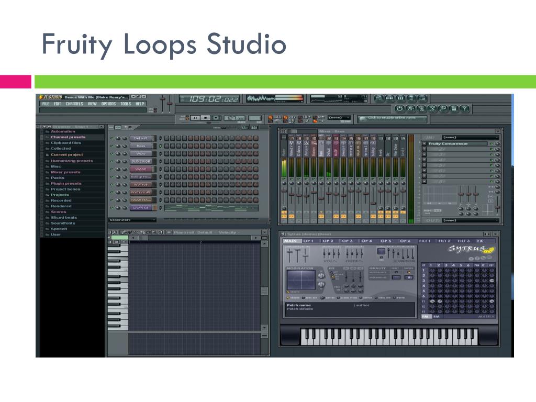Click the cut/scissors toolbar icon
536x402 pixels.
[432, 109]
